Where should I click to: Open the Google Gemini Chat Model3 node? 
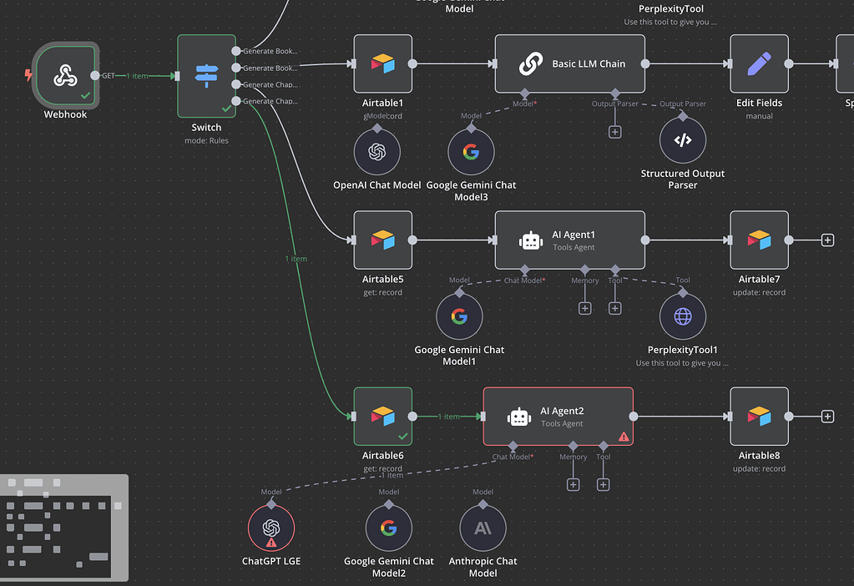click(x=471, y=151)
